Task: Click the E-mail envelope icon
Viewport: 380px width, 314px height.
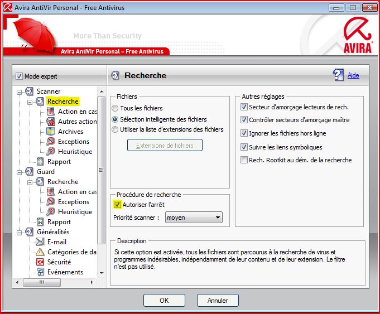Action: click(x=40, y=242)
